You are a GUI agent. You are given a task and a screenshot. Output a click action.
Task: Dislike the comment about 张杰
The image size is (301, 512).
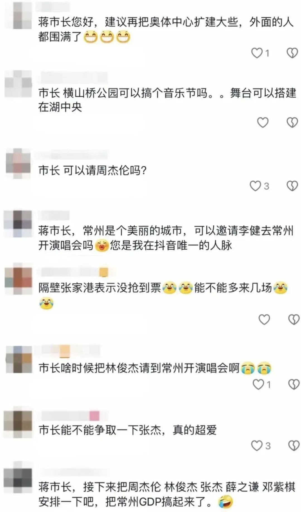tap(293, 446)
